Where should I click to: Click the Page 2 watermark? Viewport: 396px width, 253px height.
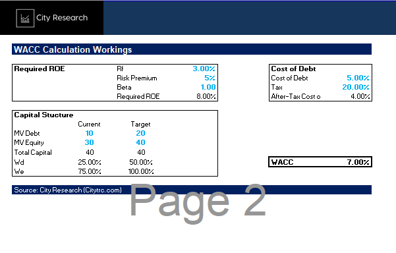(198, 202)
